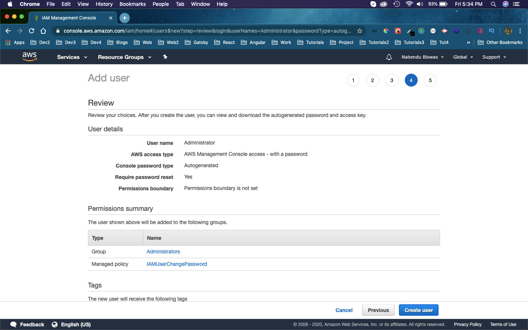The width and height of the screenshot is (528, 330).
Task: Expand the Resource Groups dropdown
Action: pyautogui.click(x=125, y=57)
